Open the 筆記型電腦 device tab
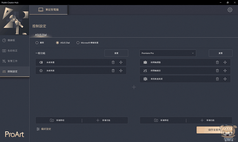 [x=48, y=10]
